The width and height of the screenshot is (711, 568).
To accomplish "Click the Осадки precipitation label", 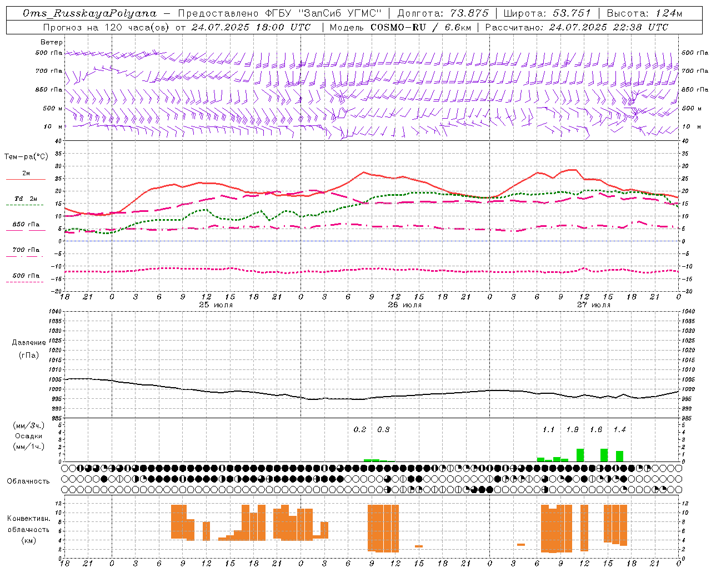I will tap(29, 436).
